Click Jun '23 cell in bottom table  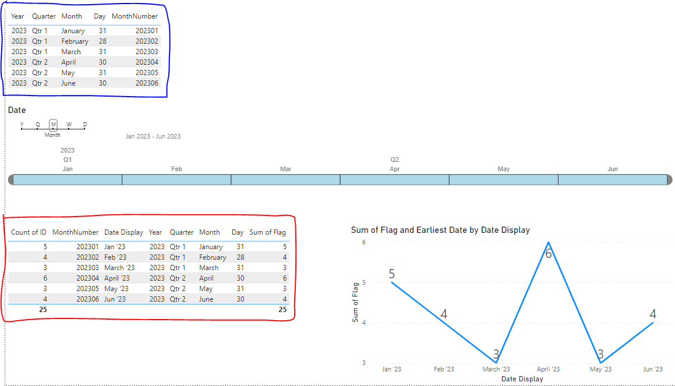click(x=115, y=299)
